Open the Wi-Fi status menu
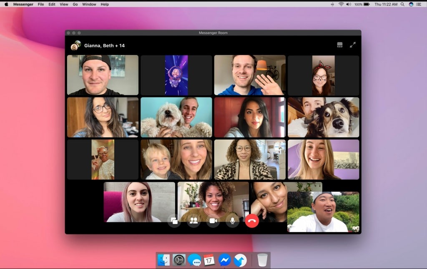The height and width of the screenshot is (269, 427). pos(341,4)
